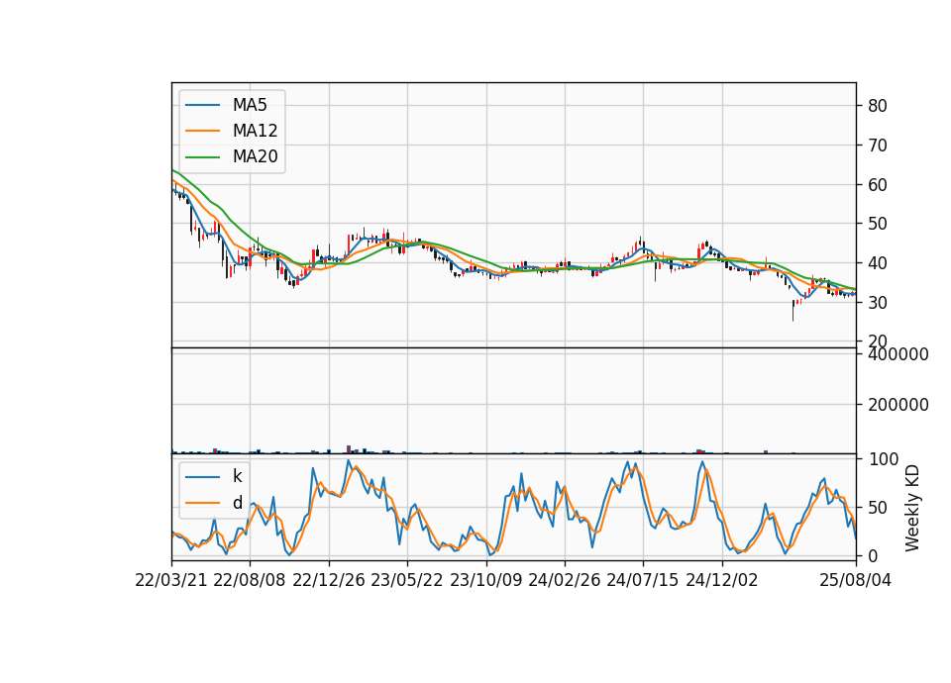Click the k legend label in KD panel
This screenshot has width=951, height=683.
coord(237,476)
